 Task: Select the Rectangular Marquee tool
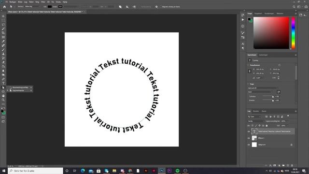coord(3,20)
